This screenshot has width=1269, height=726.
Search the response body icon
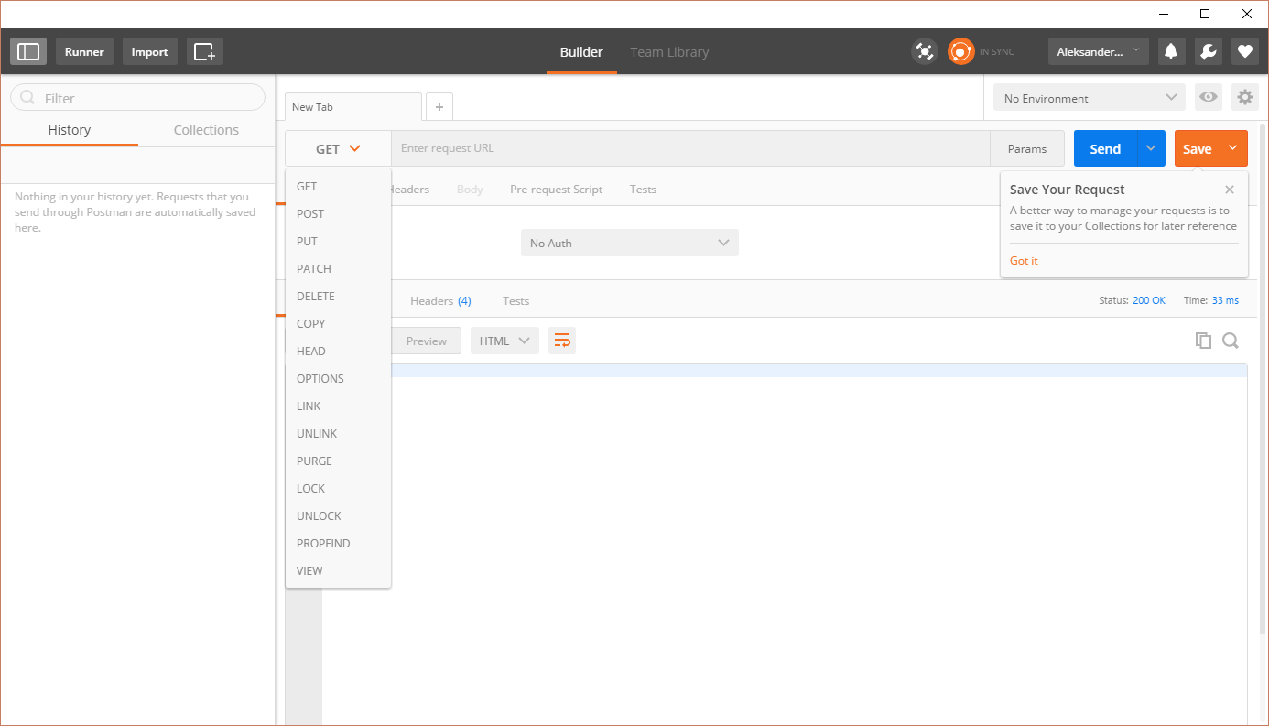coord(1231,341)
